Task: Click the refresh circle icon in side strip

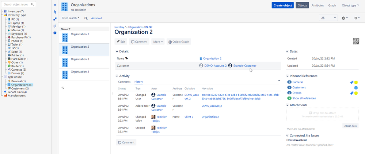Action: coord(55,26)
